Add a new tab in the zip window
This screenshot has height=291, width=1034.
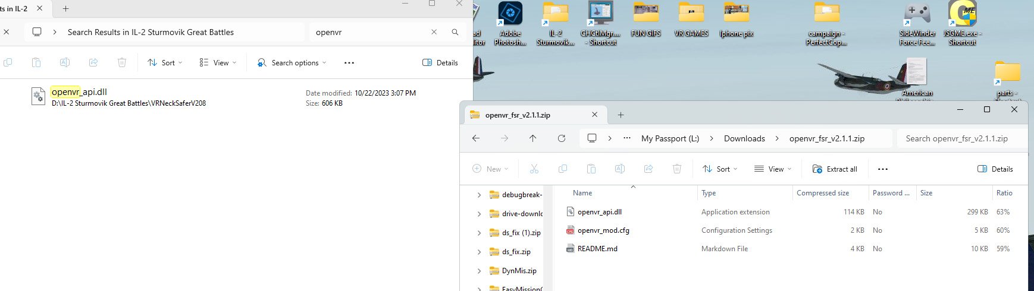tap(621, 115)
